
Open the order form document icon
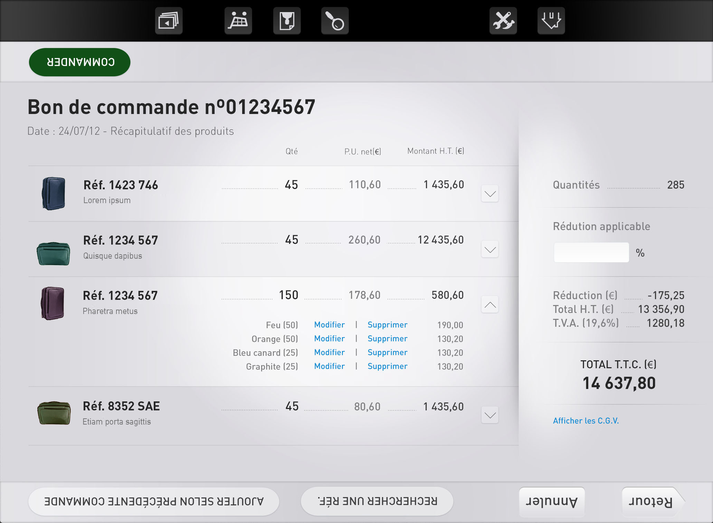coord(287,21)
